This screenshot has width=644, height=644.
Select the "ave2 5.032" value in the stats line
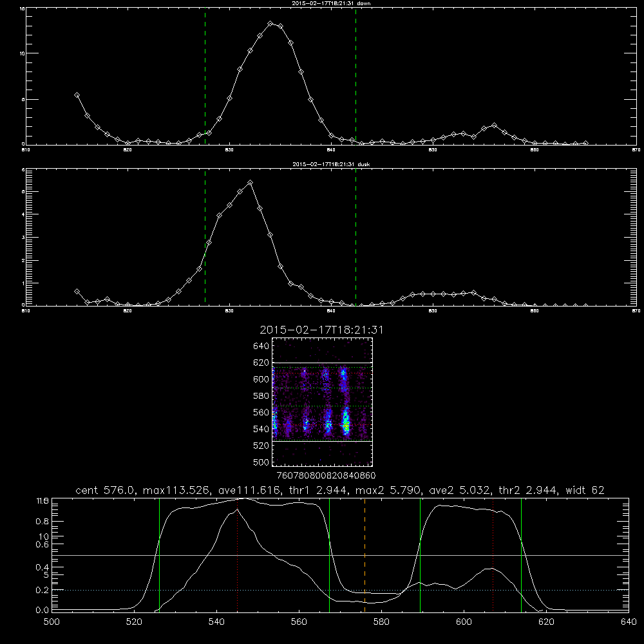(459, 490)
